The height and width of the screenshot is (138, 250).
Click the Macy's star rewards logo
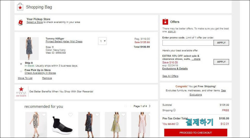click(x=21, y=92)
